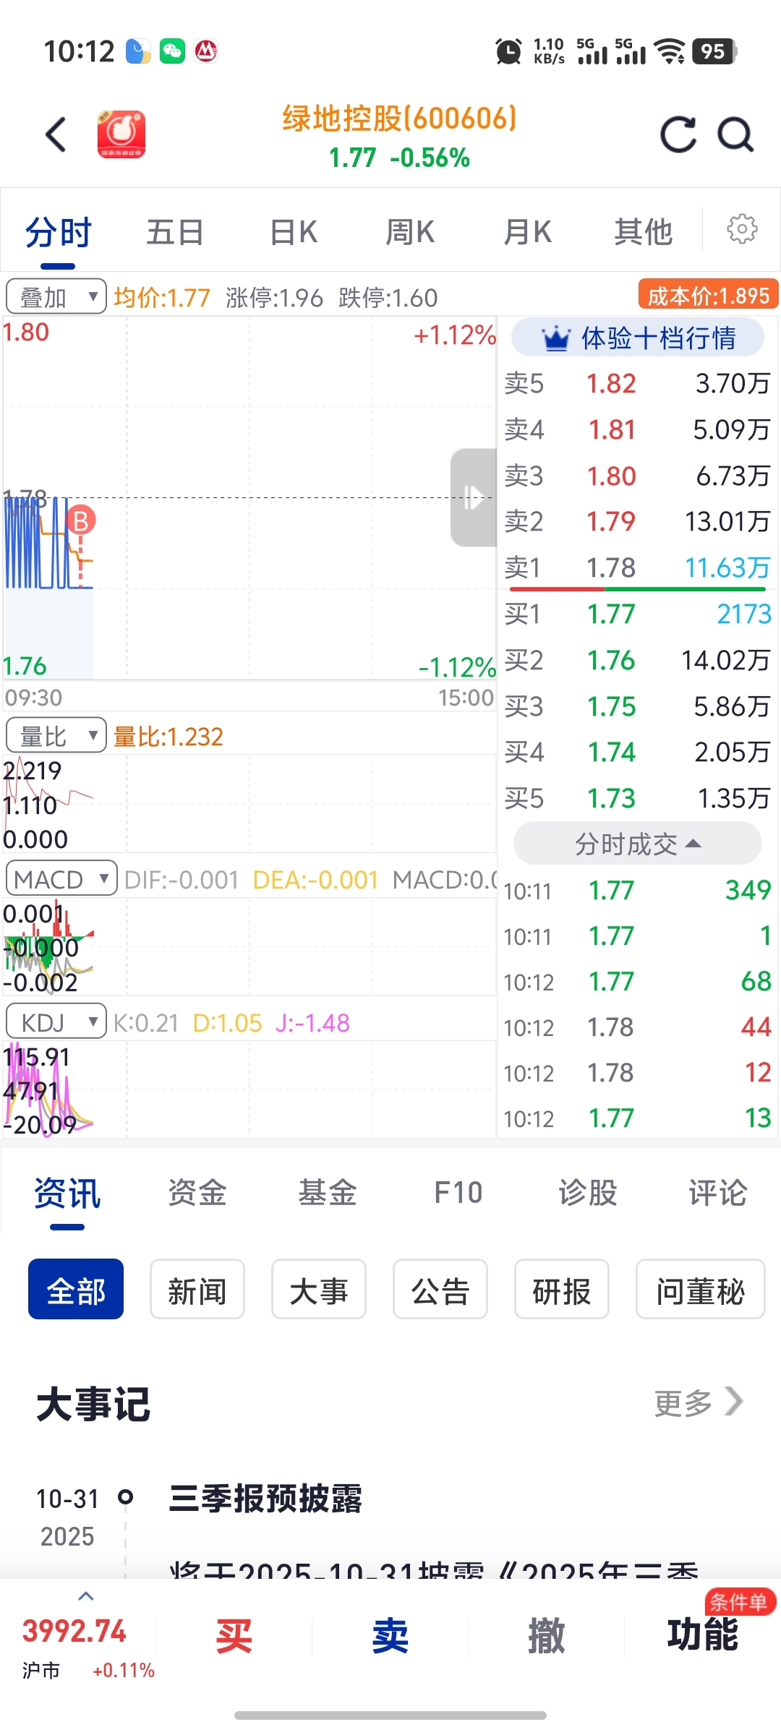Open 量比 indicator dropdown
Screen dimensions: 781x1735
tap(56, 736)
